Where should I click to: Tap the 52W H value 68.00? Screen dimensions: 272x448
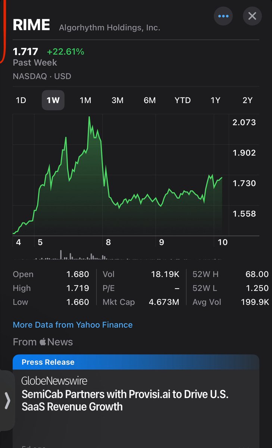tap(257, 274)
